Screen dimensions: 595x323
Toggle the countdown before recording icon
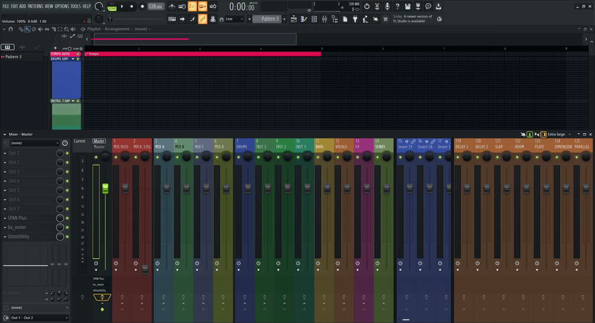192,7
